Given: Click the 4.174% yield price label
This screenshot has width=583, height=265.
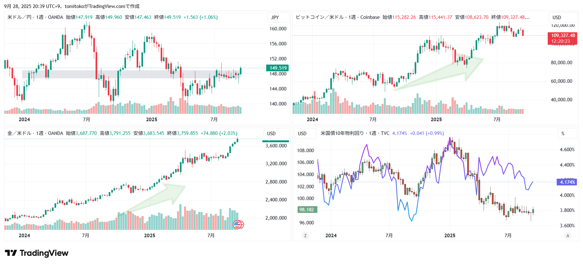Looking at the screenshot, I should [567, 182].
